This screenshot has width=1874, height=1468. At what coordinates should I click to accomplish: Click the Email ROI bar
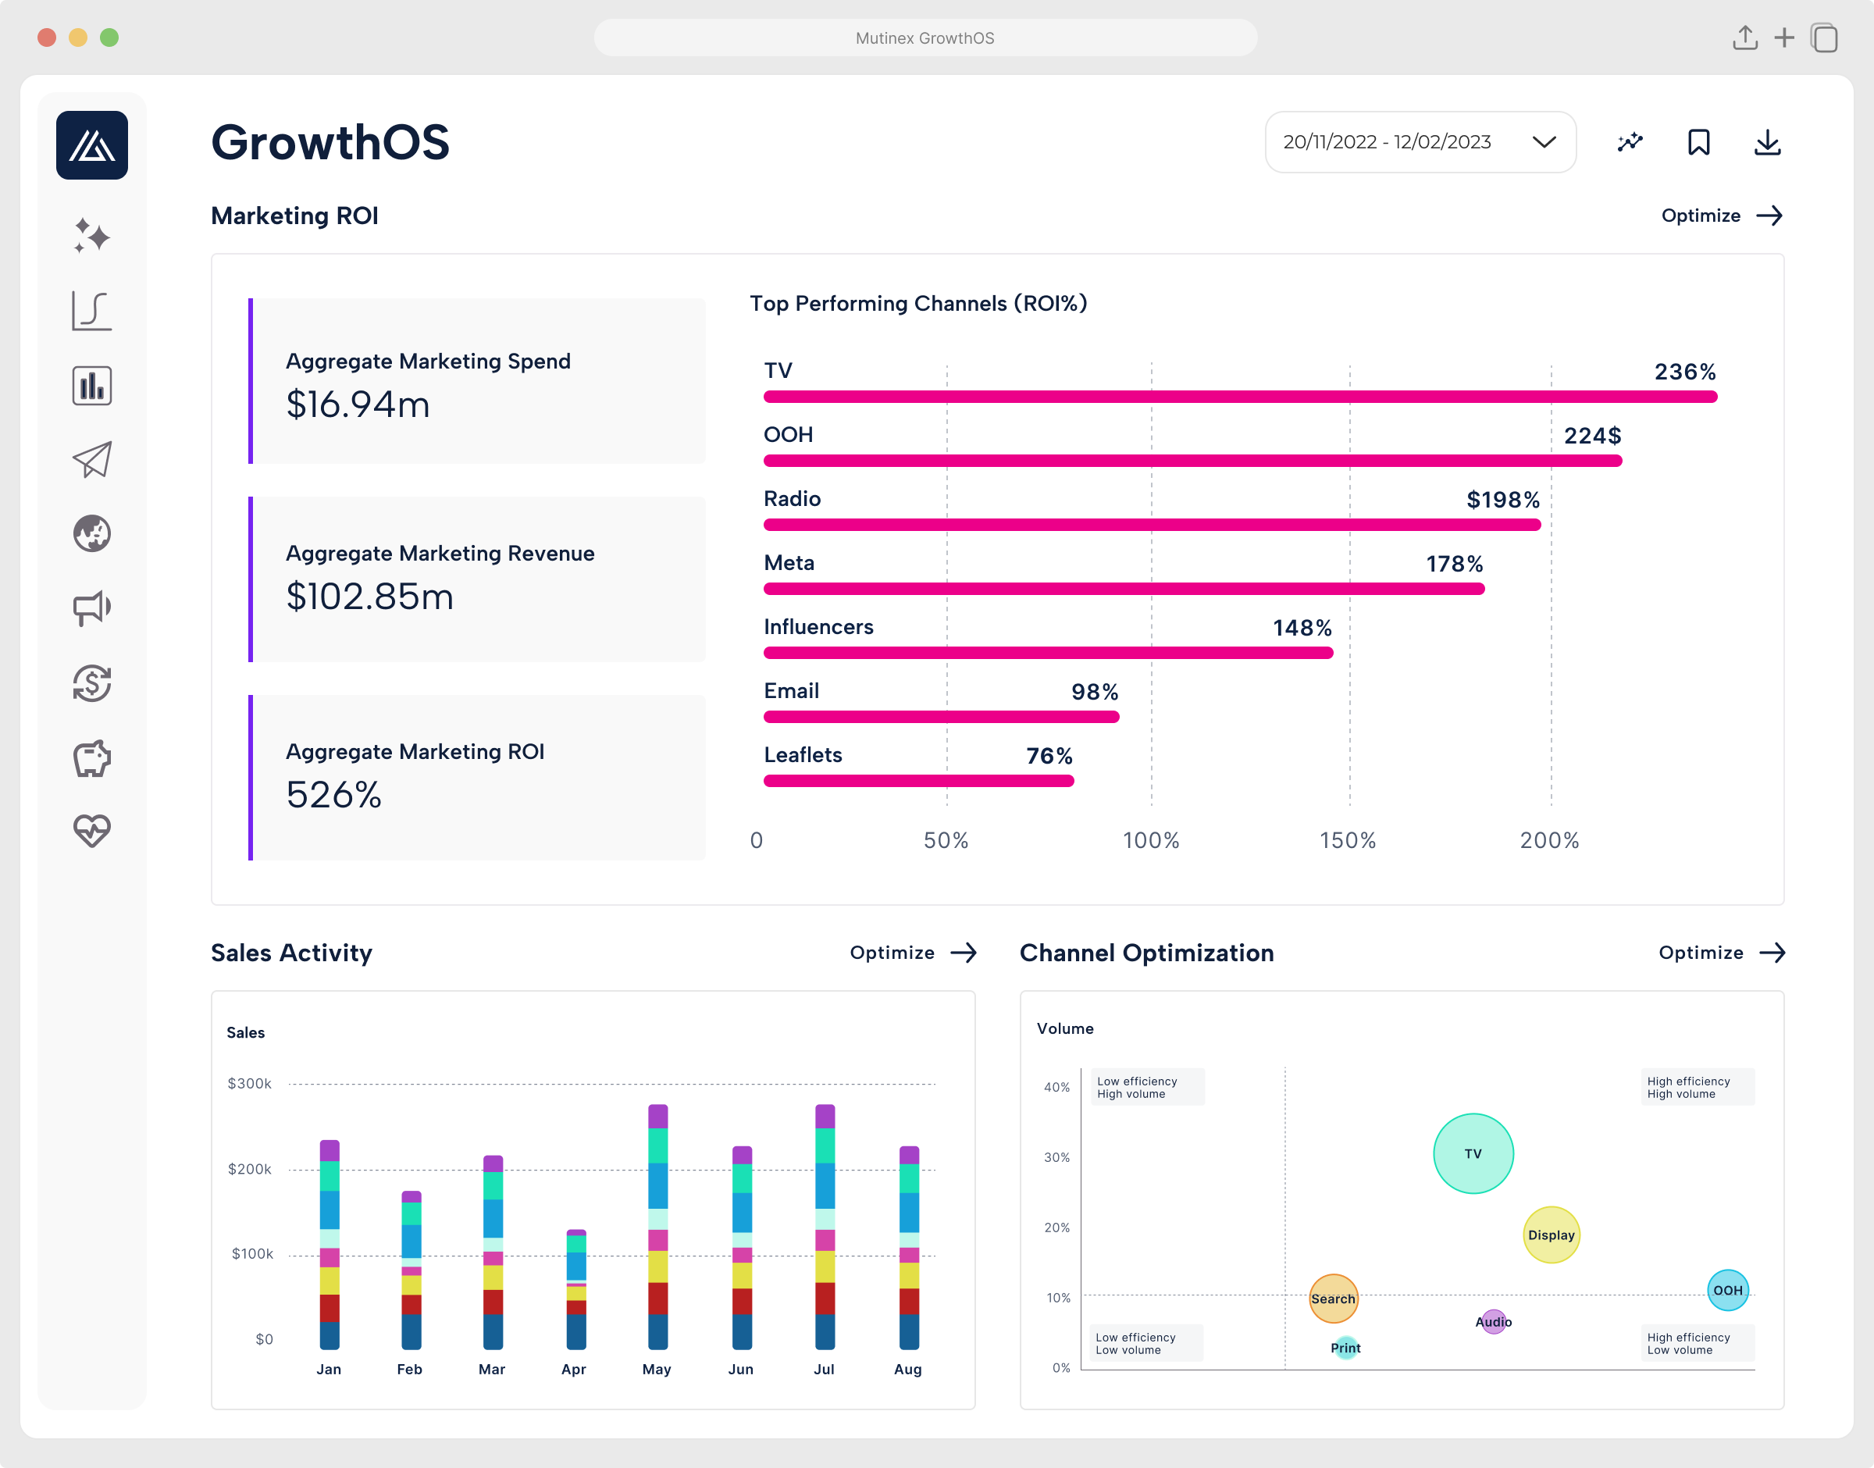pyautogui.click(x=941, y=717)
